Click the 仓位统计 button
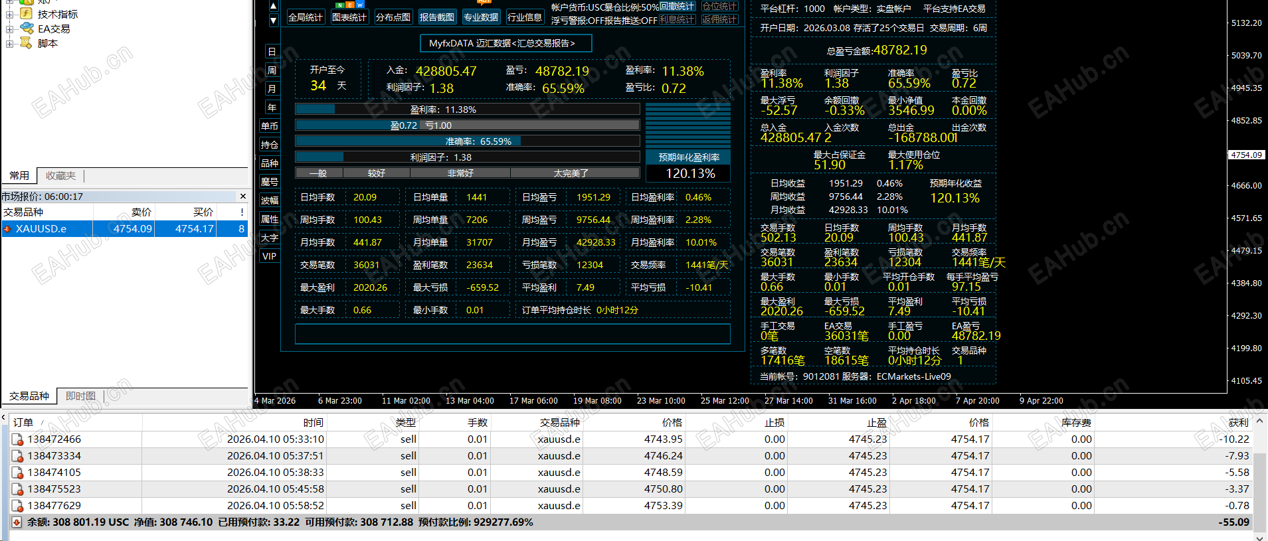Screen dimensions: 1268x541 [x=720, y=7]
